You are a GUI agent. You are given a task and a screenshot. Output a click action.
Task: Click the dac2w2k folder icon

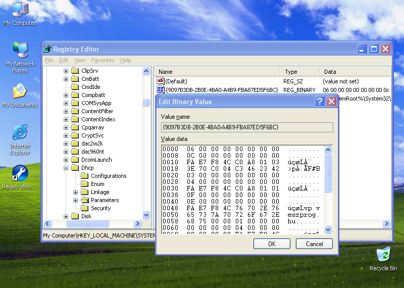pos(75,143)
